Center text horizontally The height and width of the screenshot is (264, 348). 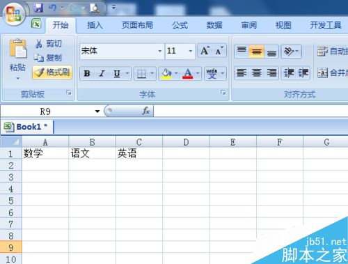click(x=256, y=73)
